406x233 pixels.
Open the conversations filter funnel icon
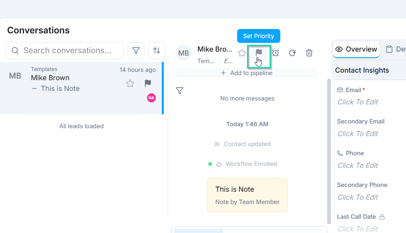tap(136, 50)
